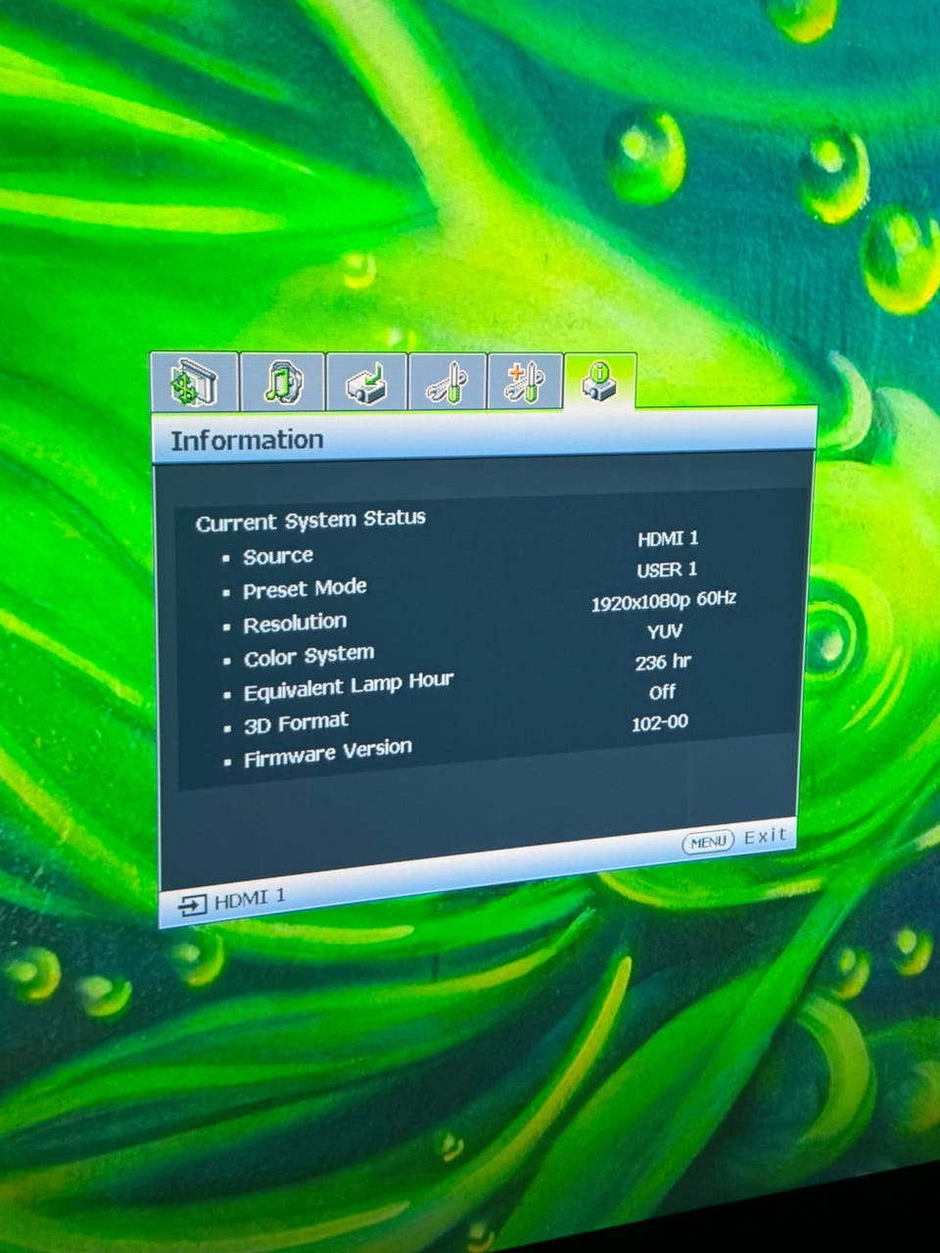Click the 102-00 firmware version value

pos(660,722)
